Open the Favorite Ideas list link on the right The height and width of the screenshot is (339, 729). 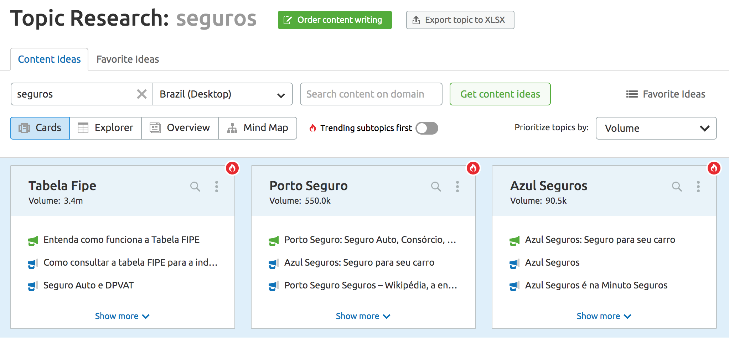[x=666, y=94]
